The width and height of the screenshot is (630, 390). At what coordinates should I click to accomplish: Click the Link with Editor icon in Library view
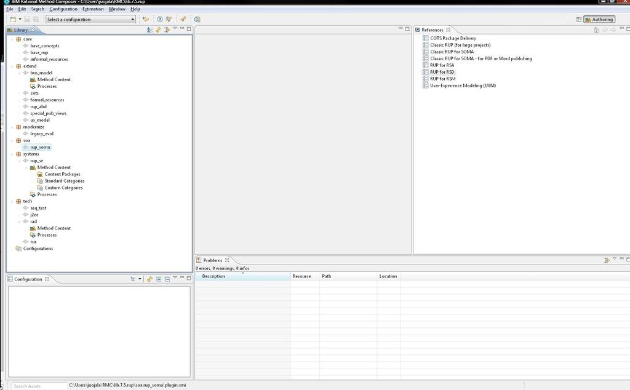pos(158,30)
